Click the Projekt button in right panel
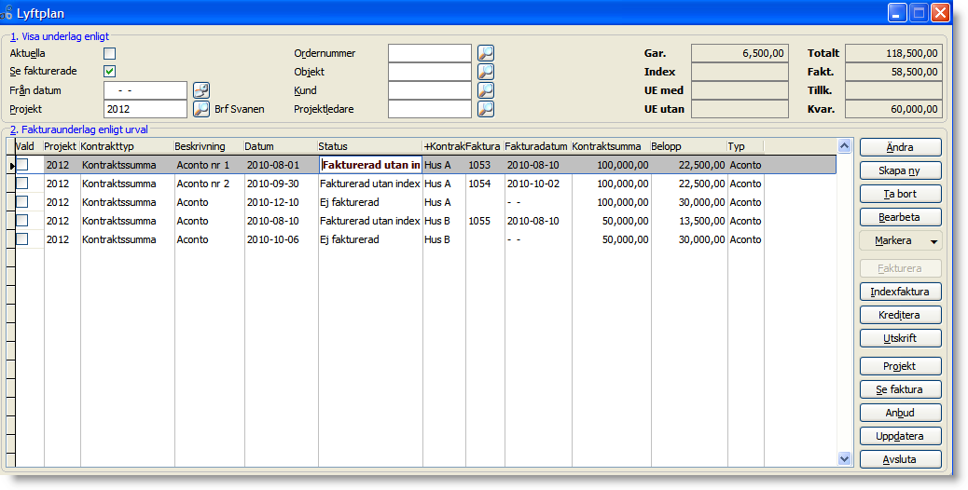This screenshot has width=968, height=490. [x=900, y=366]
